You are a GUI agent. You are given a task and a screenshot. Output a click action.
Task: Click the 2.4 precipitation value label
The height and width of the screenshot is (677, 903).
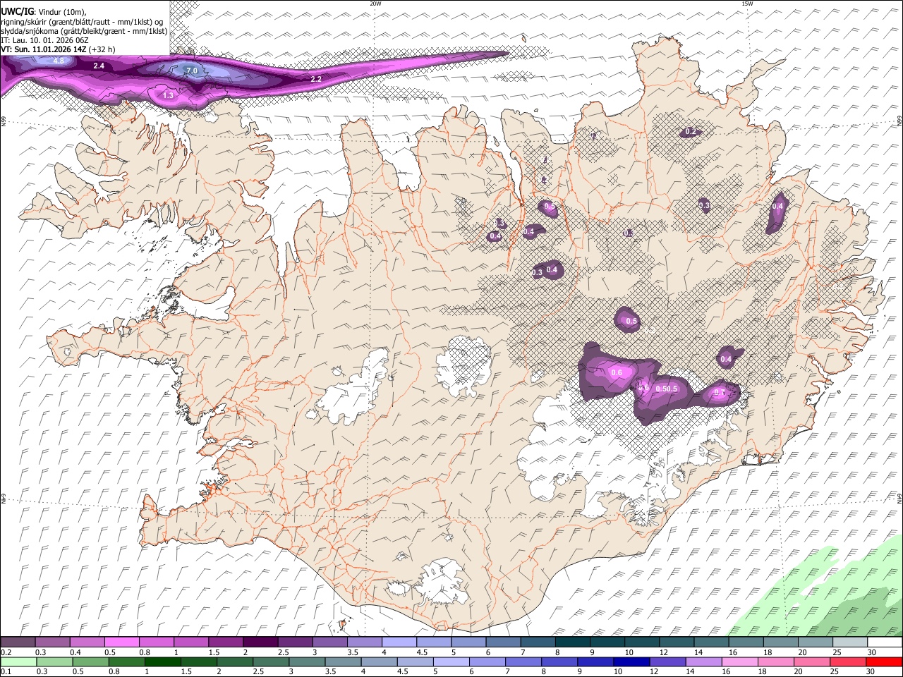point(99,66)
